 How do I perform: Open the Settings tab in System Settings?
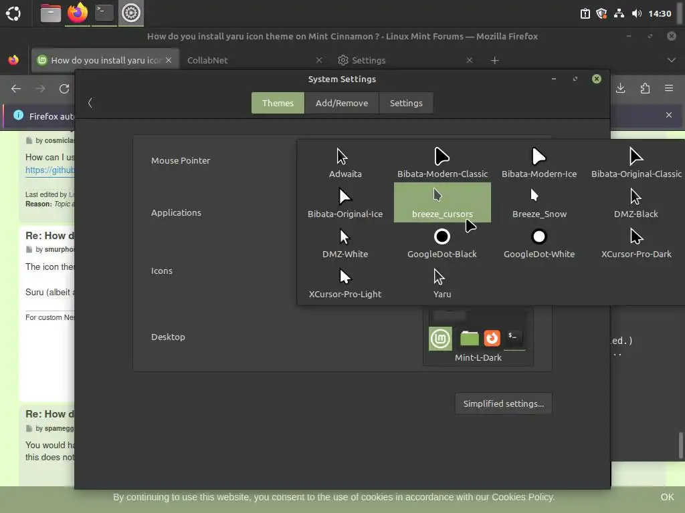click(x=406, y=103)
